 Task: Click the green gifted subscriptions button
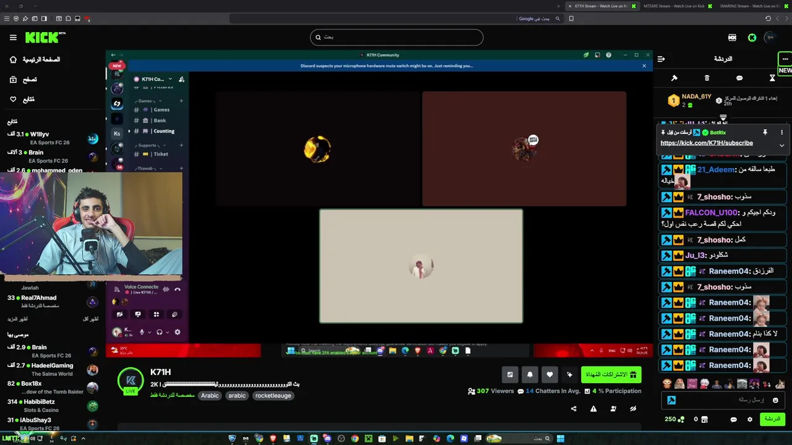pyautogui.click(x=611, y=375)
